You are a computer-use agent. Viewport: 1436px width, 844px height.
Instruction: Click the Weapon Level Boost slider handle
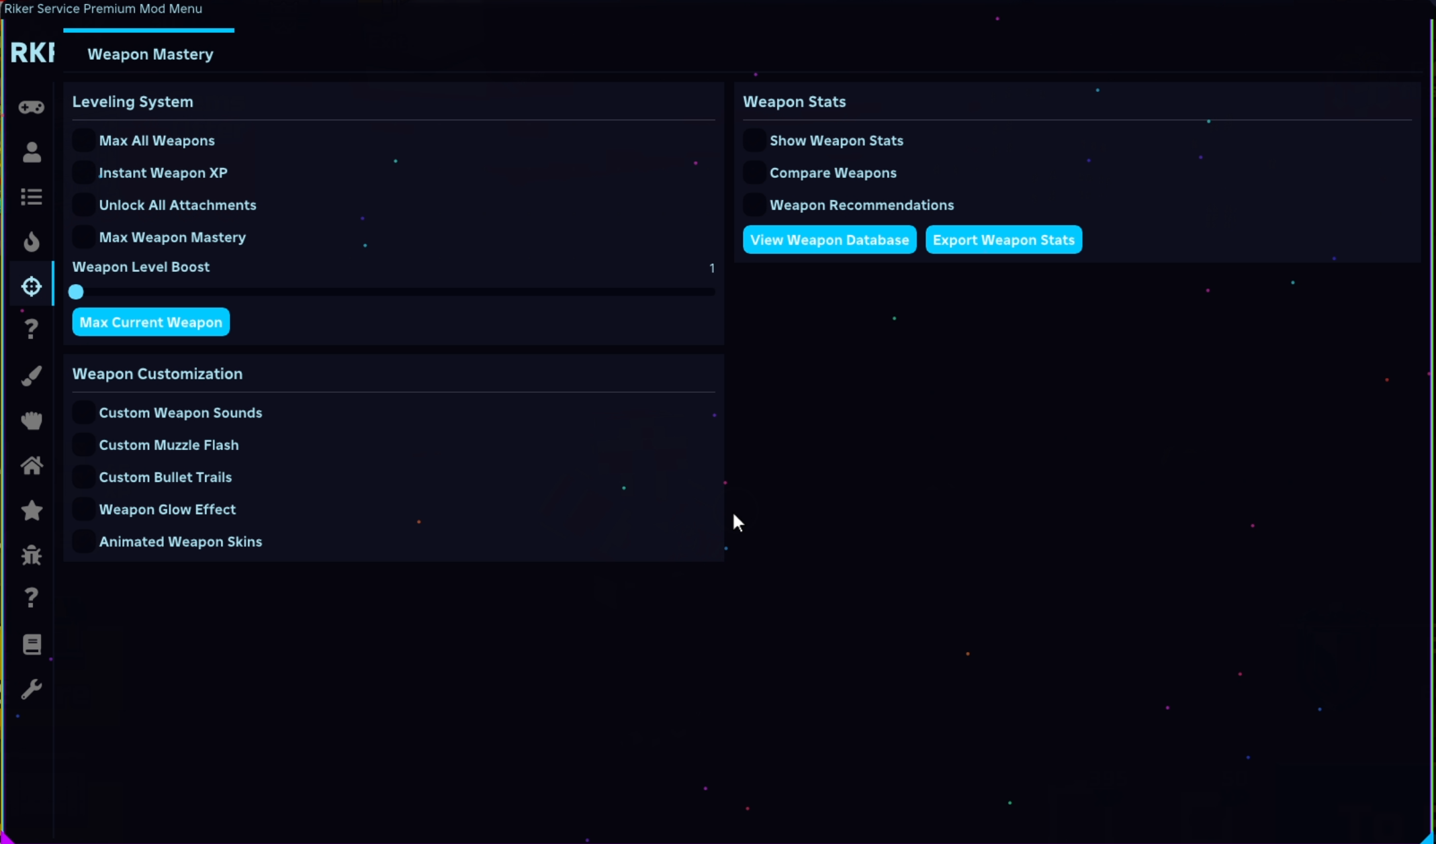point(76,292)
